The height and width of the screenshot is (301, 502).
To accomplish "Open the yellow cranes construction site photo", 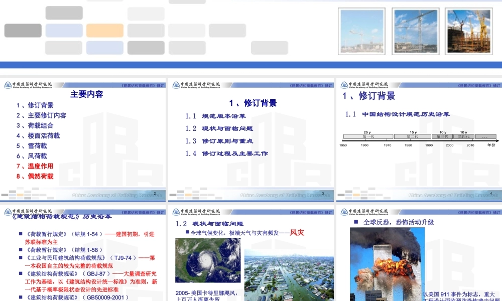I will (469, 31).
